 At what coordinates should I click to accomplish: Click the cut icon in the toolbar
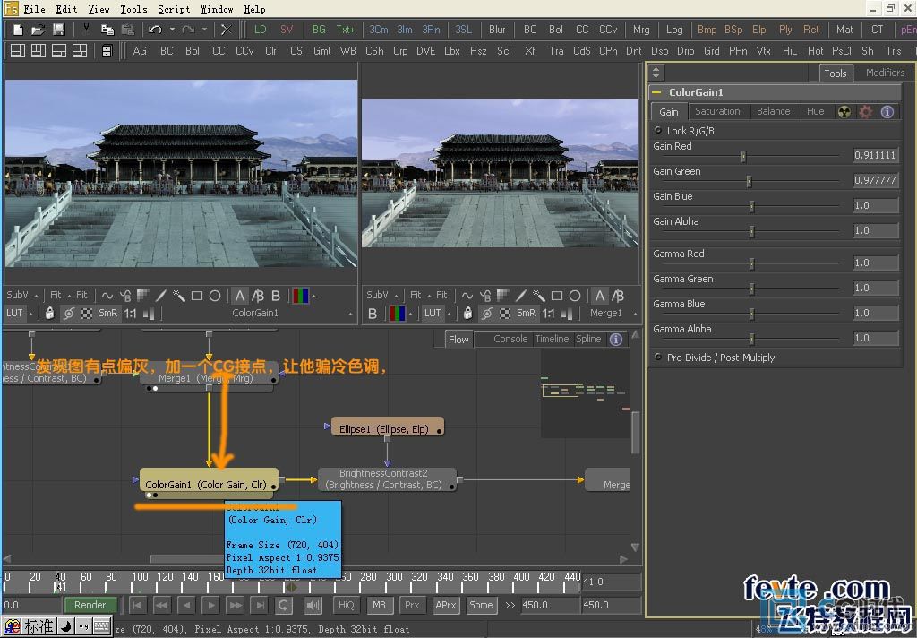(87, 30)
